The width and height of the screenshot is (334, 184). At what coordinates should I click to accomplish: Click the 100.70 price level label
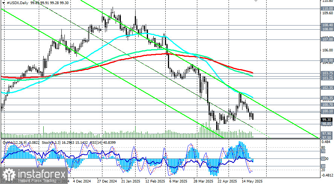pos(327,105)
